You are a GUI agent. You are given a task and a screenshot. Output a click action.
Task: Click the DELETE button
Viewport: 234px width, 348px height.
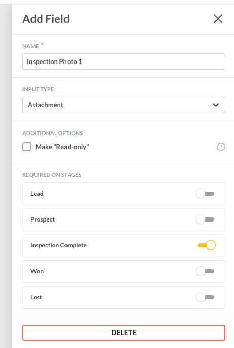coord(124,333)
